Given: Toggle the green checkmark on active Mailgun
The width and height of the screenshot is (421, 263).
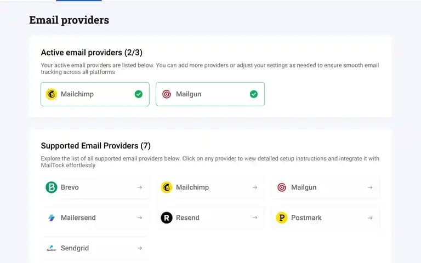Looking at the screenshot, I should click(254, 94).
